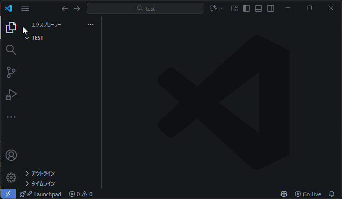Click the VS Code logo in title bar

pyautogui.click(x=8, y=8)
